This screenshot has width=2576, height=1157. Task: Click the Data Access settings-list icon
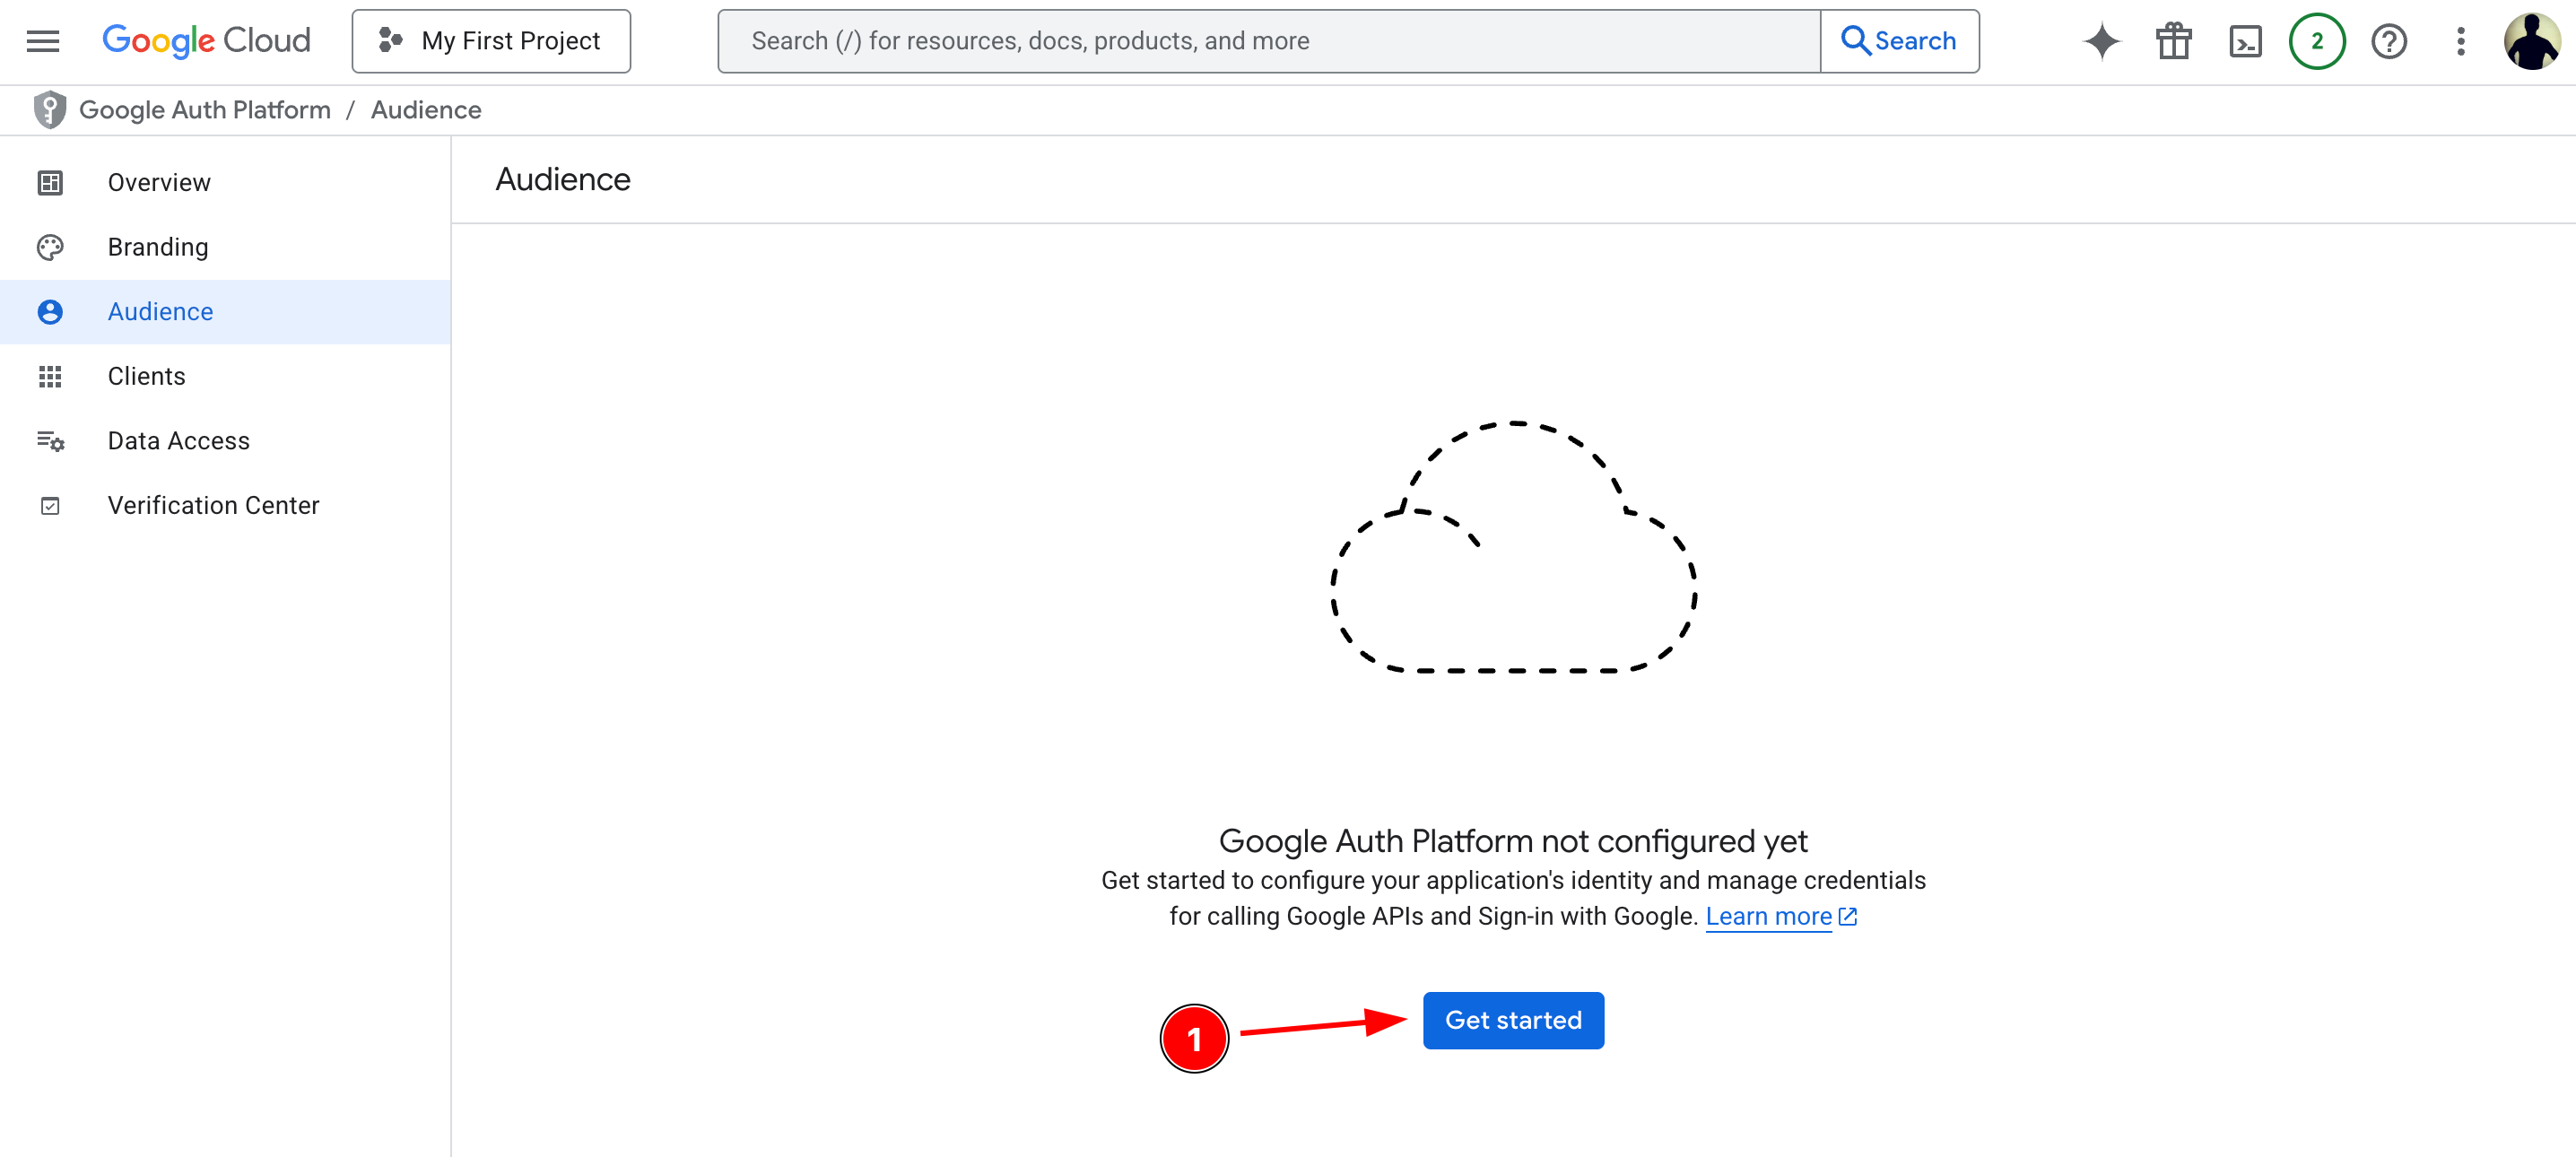pos(50,441)
